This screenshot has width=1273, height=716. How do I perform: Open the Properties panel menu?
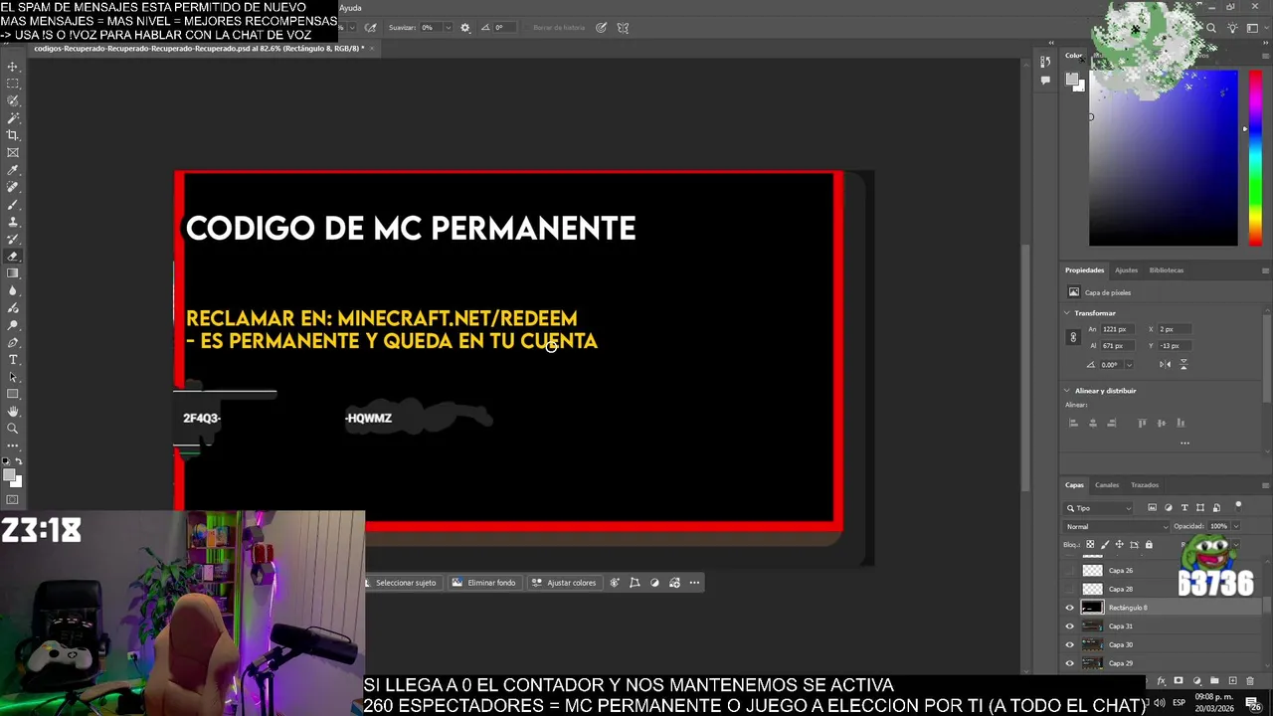1265,270
